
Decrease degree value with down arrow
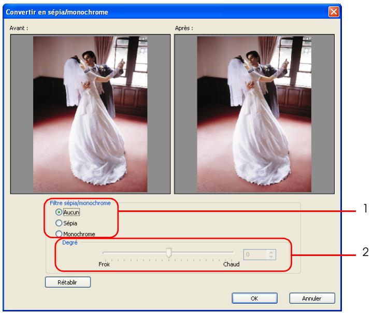[x=271, y=257]
